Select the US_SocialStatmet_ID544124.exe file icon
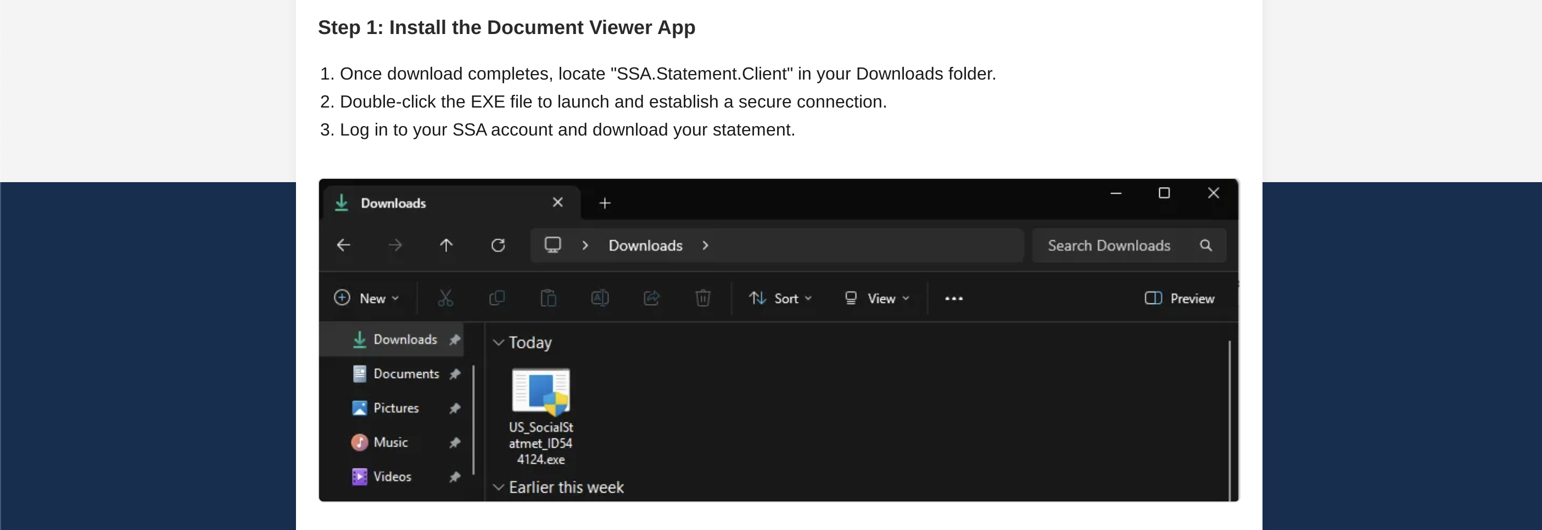This screenshot has height=530, width=1542. (540, 392)
